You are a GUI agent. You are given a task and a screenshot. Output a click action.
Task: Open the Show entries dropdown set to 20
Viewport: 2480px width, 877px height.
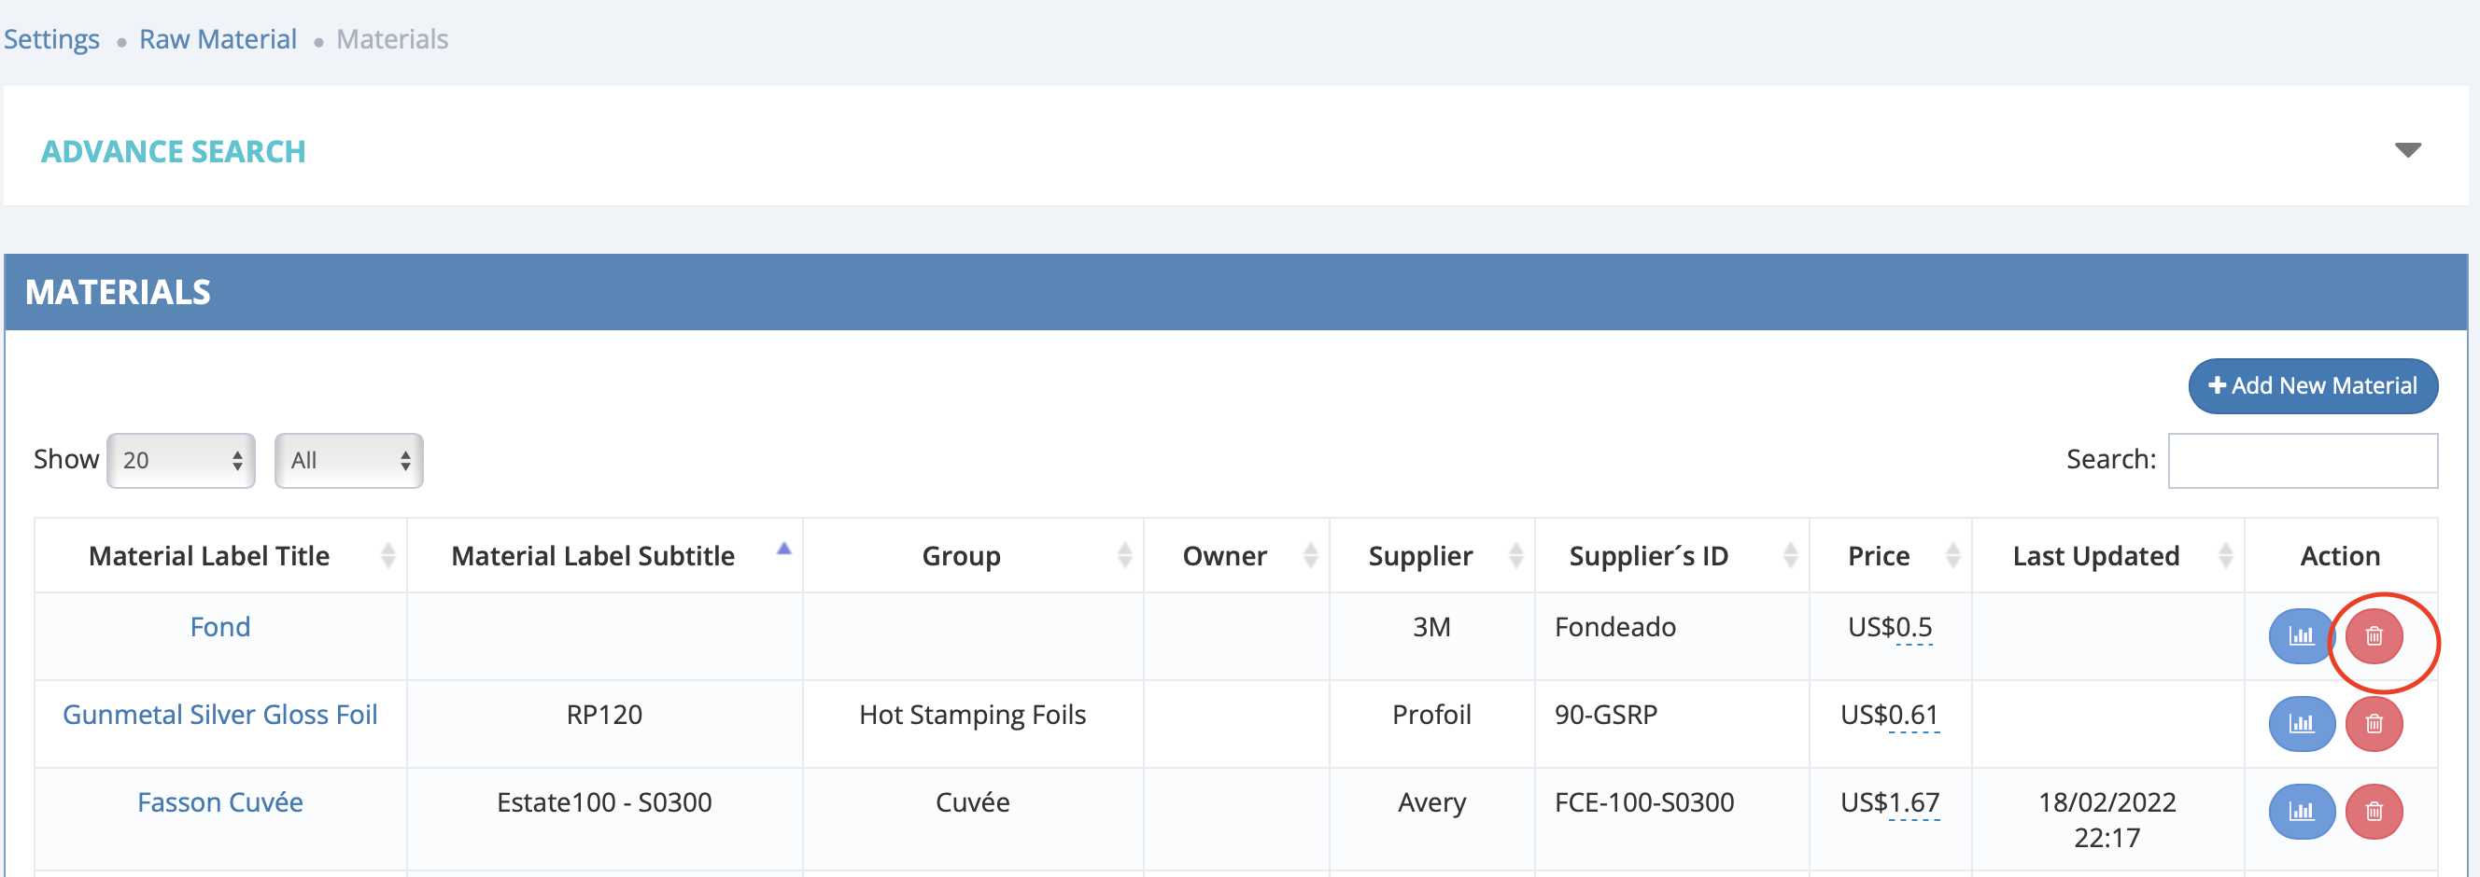(x=180, y=460)
